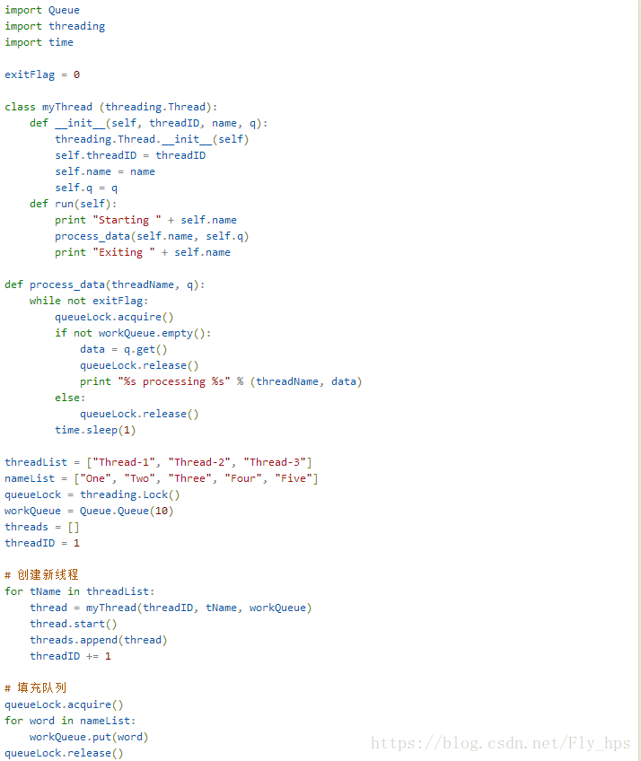
Task: Click the 'import time' line
Action: (x=39, y=42)
